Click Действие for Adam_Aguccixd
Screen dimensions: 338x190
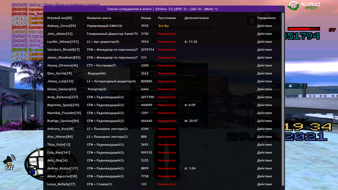coord(264,176)
